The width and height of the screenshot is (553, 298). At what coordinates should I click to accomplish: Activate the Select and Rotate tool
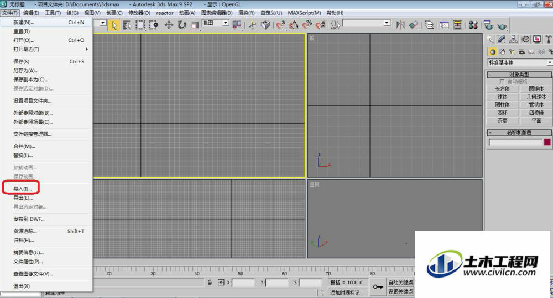point(182,25)
